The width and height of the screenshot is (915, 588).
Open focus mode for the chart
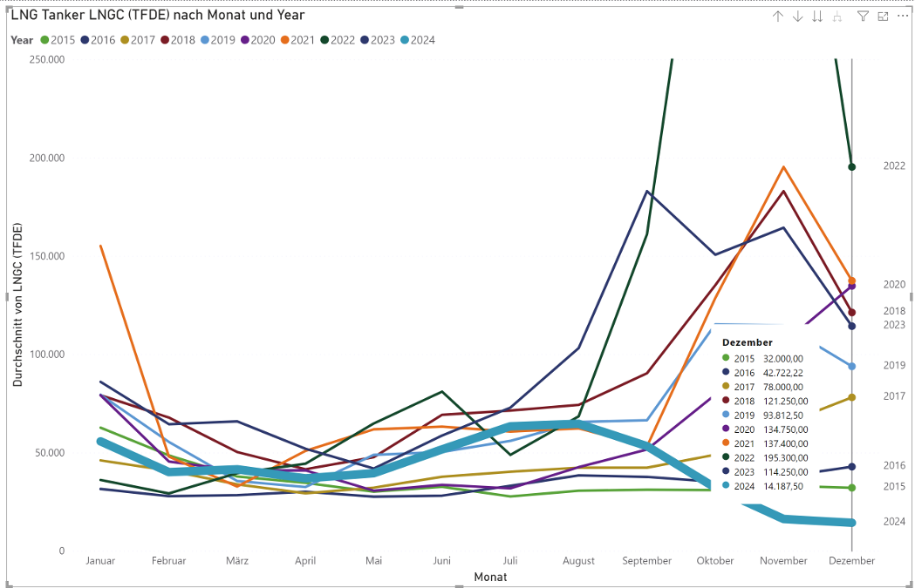(883, 17)
